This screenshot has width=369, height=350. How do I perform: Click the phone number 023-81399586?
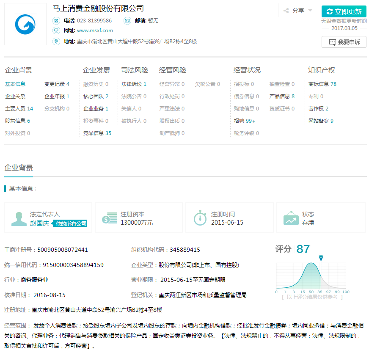94,21
